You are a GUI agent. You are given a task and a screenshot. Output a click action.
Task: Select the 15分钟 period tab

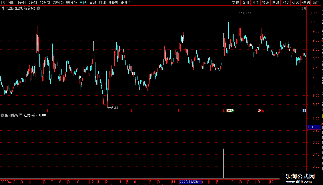pos(45,3)
